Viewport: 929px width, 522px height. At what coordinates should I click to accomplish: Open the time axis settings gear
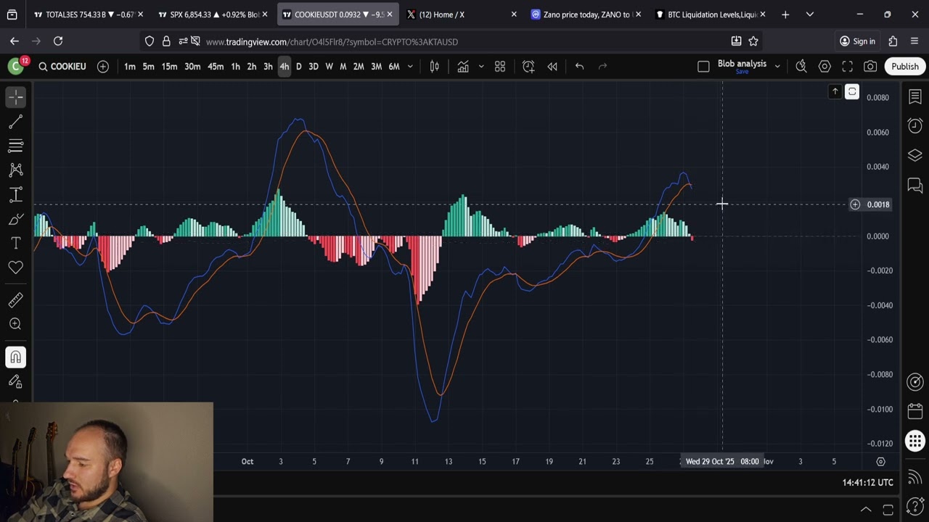coord(880,462)
